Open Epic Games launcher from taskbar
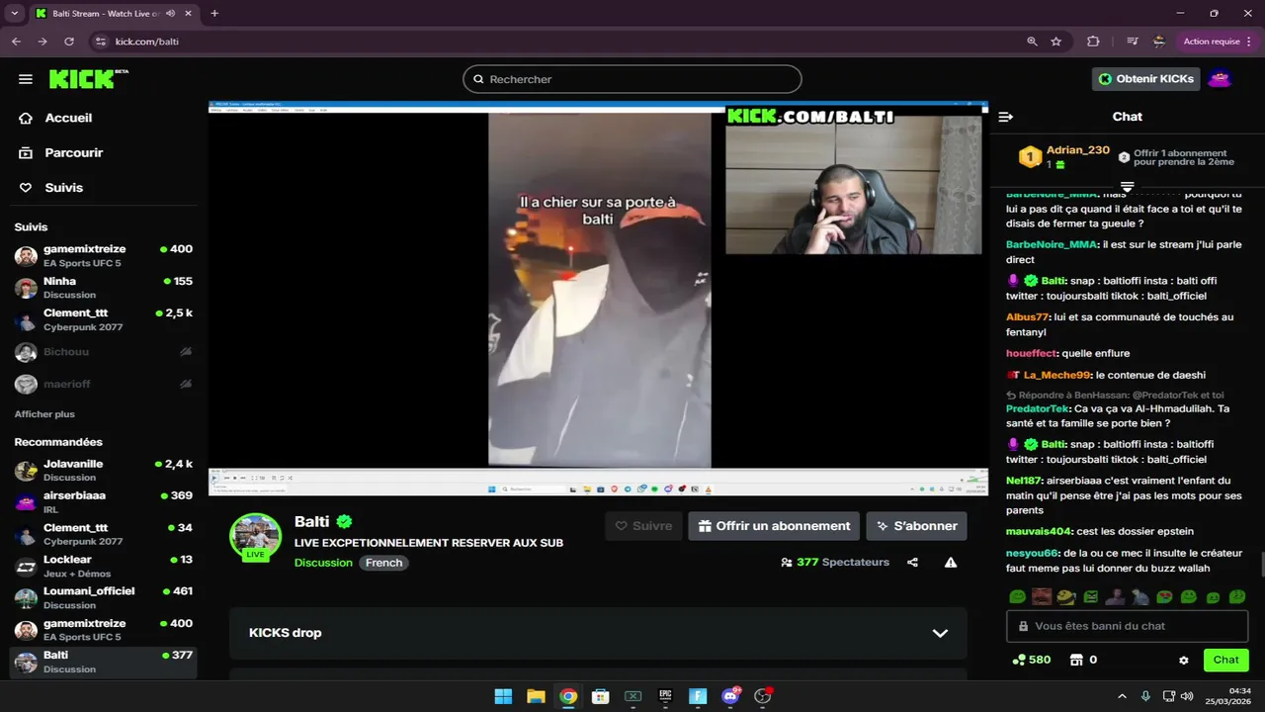Viewport: 1265px width, 712px height. point(665,696)
